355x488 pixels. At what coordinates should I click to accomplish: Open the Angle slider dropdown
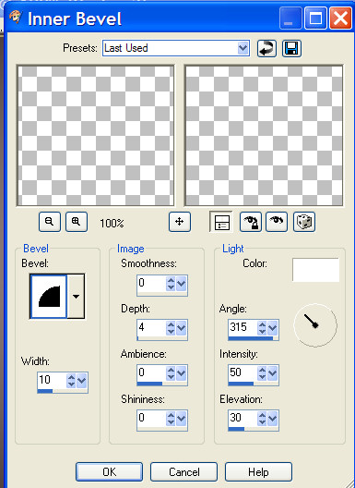tap(272, 328)
